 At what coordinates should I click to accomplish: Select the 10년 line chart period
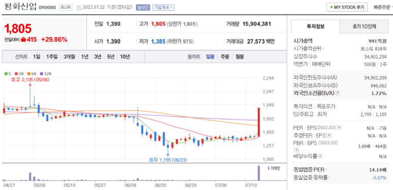tap(125, 56)
